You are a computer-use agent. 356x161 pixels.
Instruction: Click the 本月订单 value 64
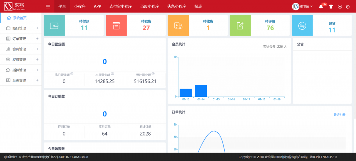[104, 134]
